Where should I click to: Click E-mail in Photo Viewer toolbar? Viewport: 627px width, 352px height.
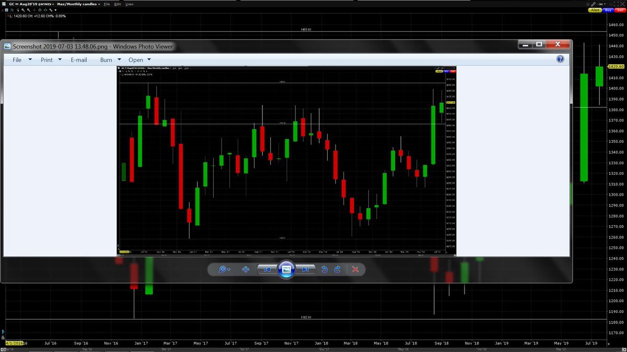click(x=79, y=60)
